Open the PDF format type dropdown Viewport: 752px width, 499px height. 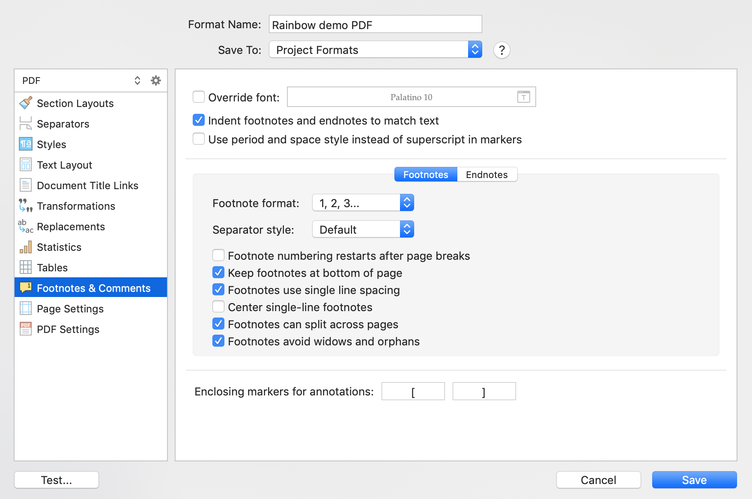(x=82, y=80)
